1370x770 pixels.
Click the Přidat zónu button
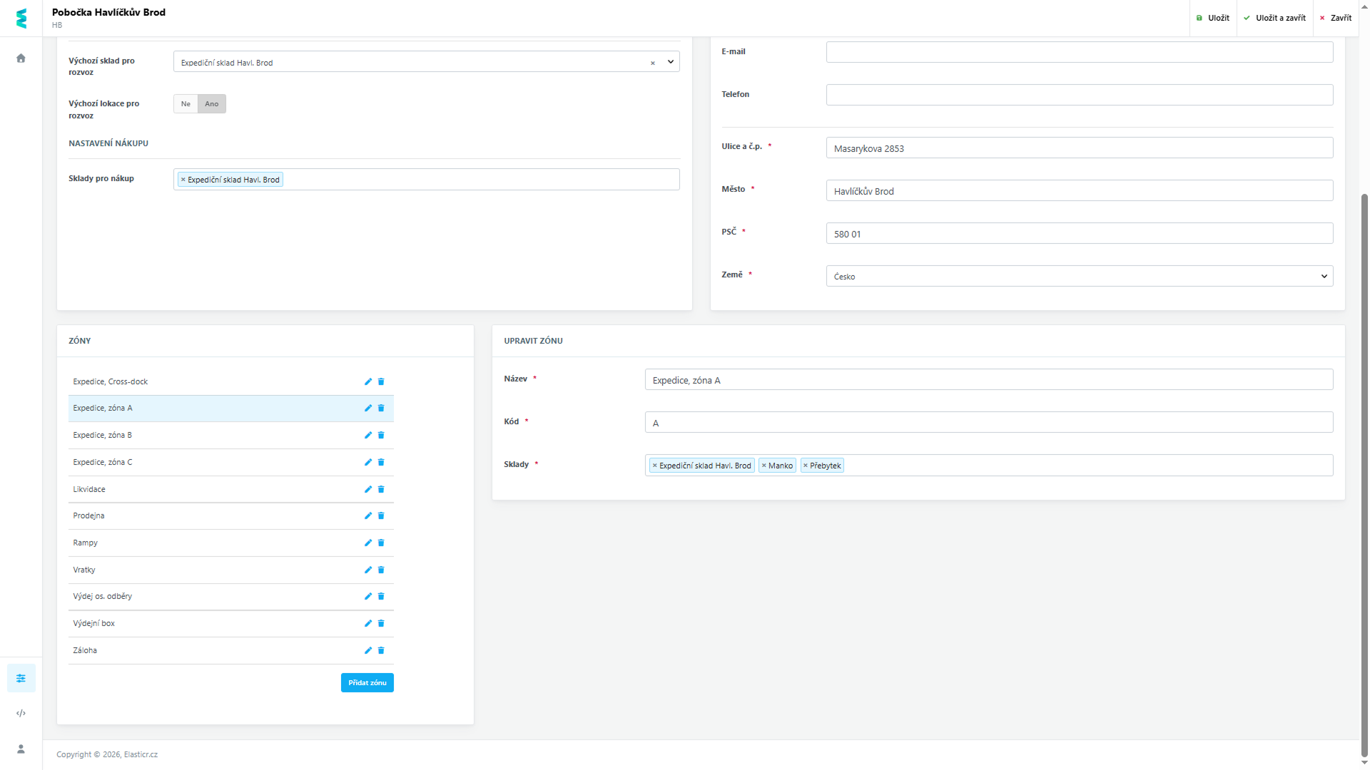[x=367, y=683]
